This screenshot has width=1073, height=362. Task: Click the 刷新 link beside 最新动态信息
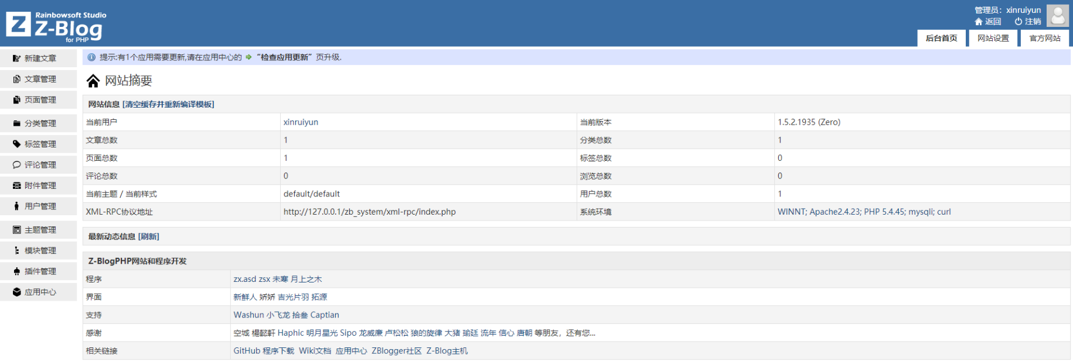point(149,237)
